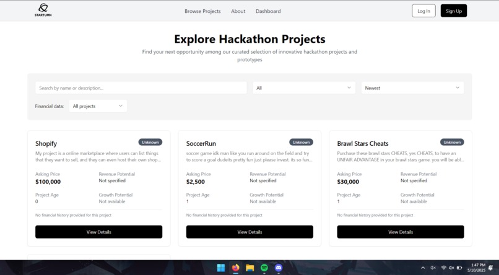Viewport: 499px width, 275px height.
Task: Open the Windows Start menu
Action: [x=221, y=268]
